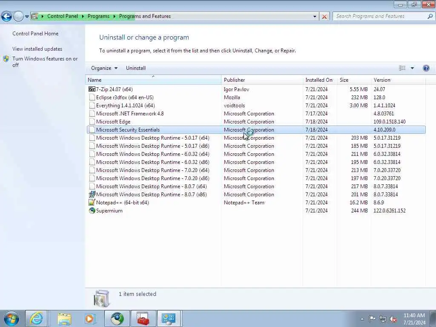This screenshot has width=436, height=327.
Task: Select Desktop Runtime - 5.0.17 (x86)
Action: click(256, 146)
